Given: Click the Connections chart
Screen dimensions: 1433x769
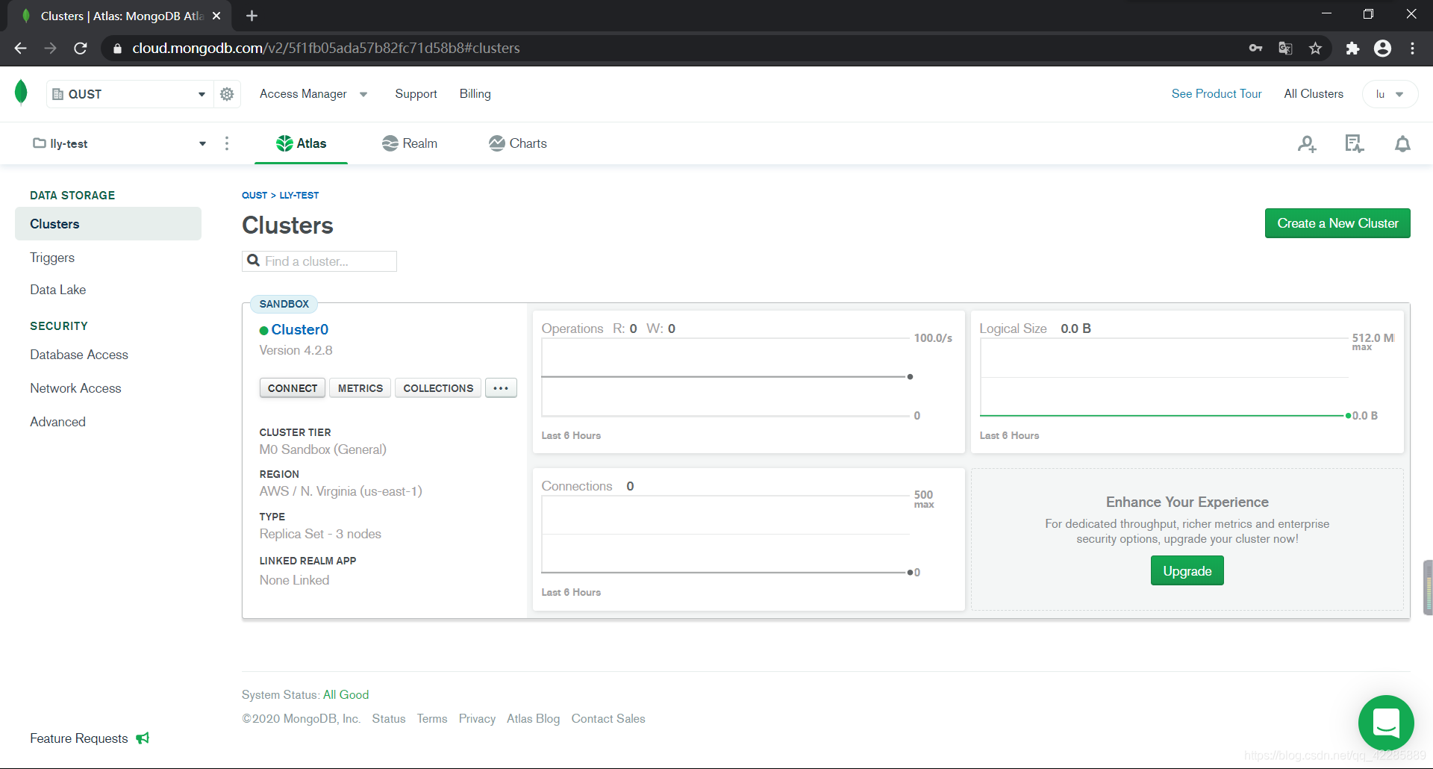Looking at the screenshot, I should [749, 539].
